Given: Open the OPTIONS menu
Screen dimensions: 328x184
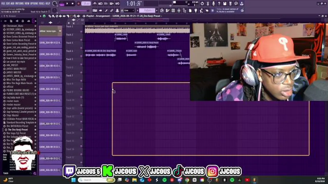Looking at the screenshot, I should point(34,3).
